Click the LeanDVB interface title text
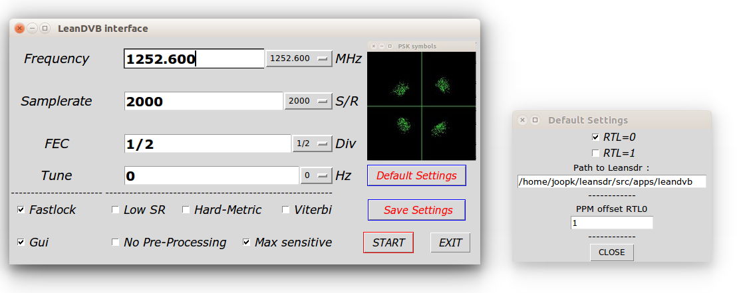737x293 pixels. click(x=103, y=29)
